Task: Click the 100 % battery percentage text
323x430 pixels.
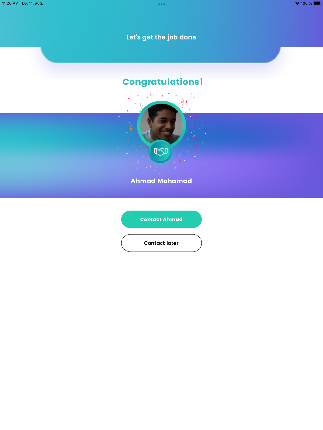Action: (x=307, y=3)
